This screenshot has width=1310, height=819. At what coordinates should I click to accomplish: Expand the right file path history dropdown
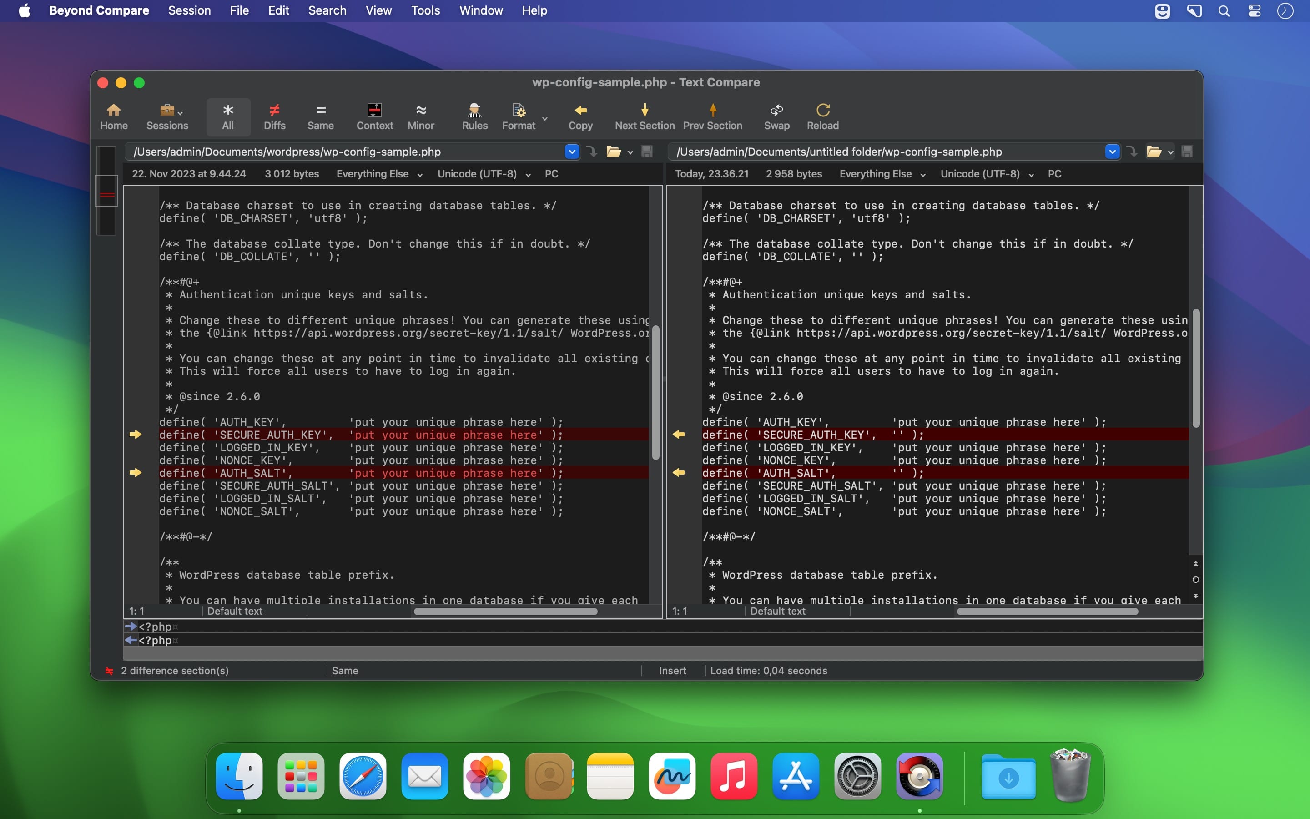(x=1112, y=152)
